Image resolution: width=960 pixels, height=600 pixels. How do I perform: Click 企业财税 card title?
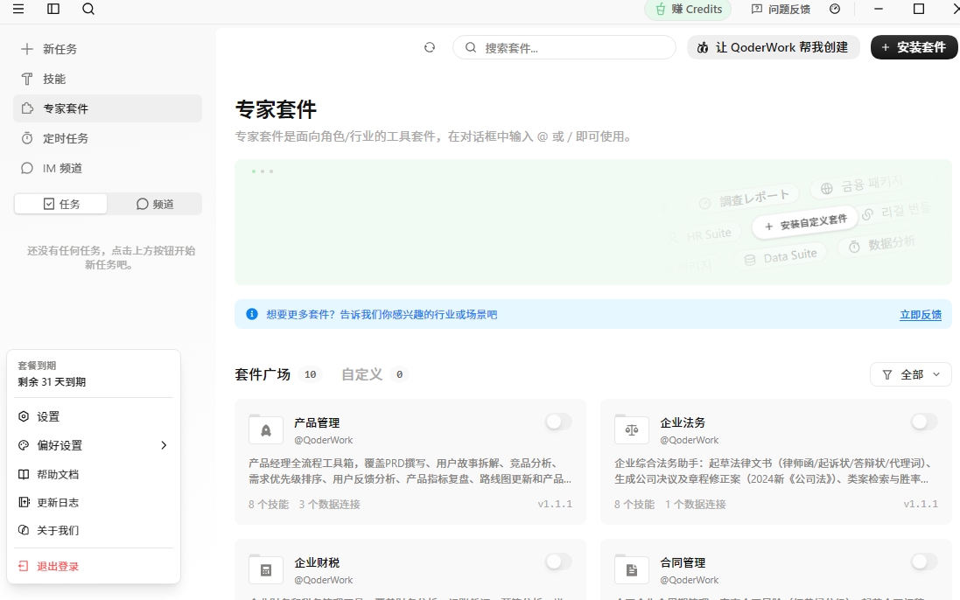317,562
